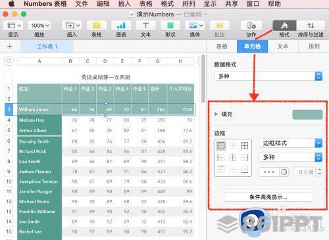329x240 pixels.
Task: Open the Apple menu
Action: click(11, 4)
